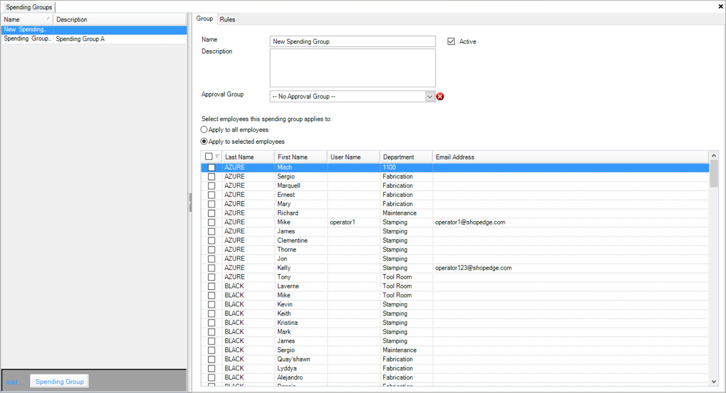Select Apply to all employees option

click(204, 129)
